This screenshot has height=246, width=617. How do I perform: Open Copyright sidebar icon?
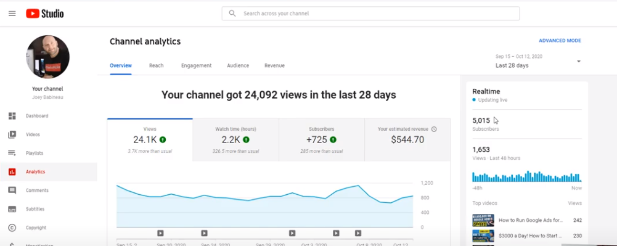12,228
